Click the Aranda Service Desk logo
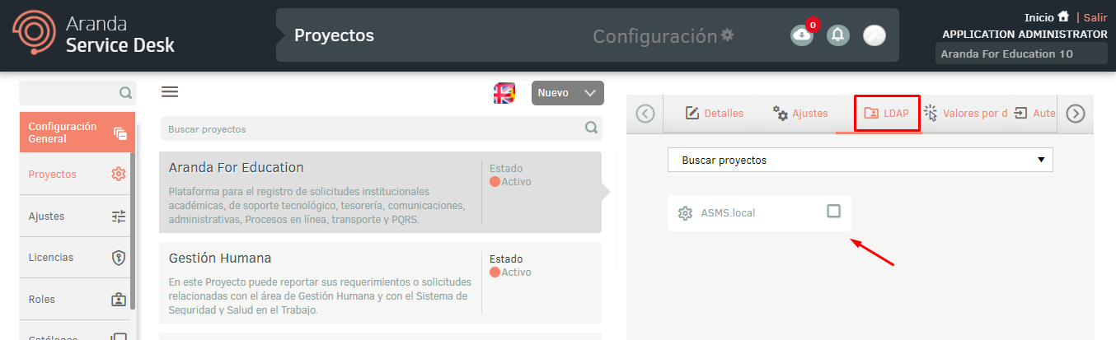1116x340 pixels. [x=95, y=35]
